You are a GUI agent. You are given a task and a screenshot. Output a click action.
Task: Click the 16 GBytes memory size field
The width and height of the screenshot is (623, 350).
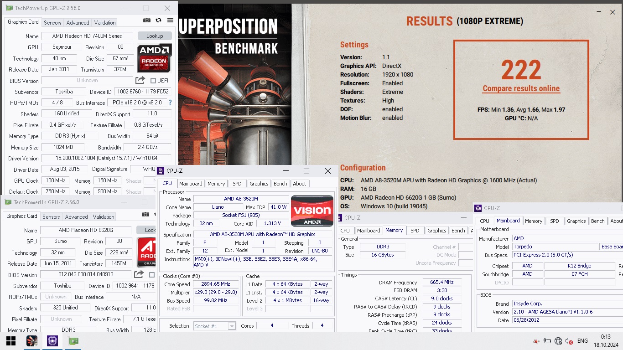pyautogui.click(x=383, y=255)
